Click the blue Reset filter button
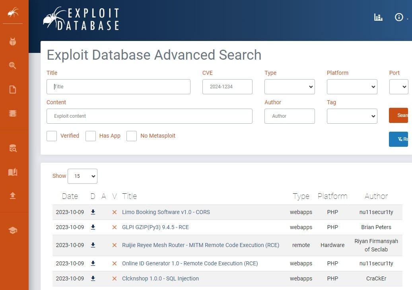412x290 pixels. (398, 139)
